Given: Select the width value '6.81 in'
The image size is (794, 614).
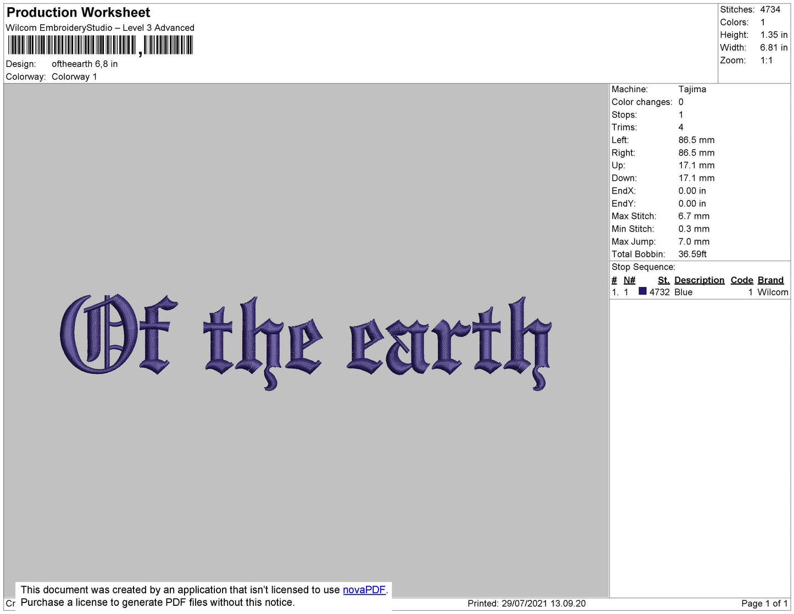Looking at the screenshot, I should [774, 47].
